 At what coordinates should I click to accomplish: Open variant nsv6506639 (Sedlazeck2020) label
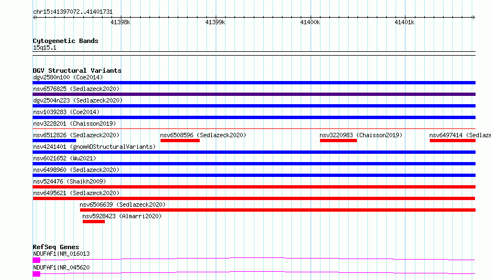[122, 204]
